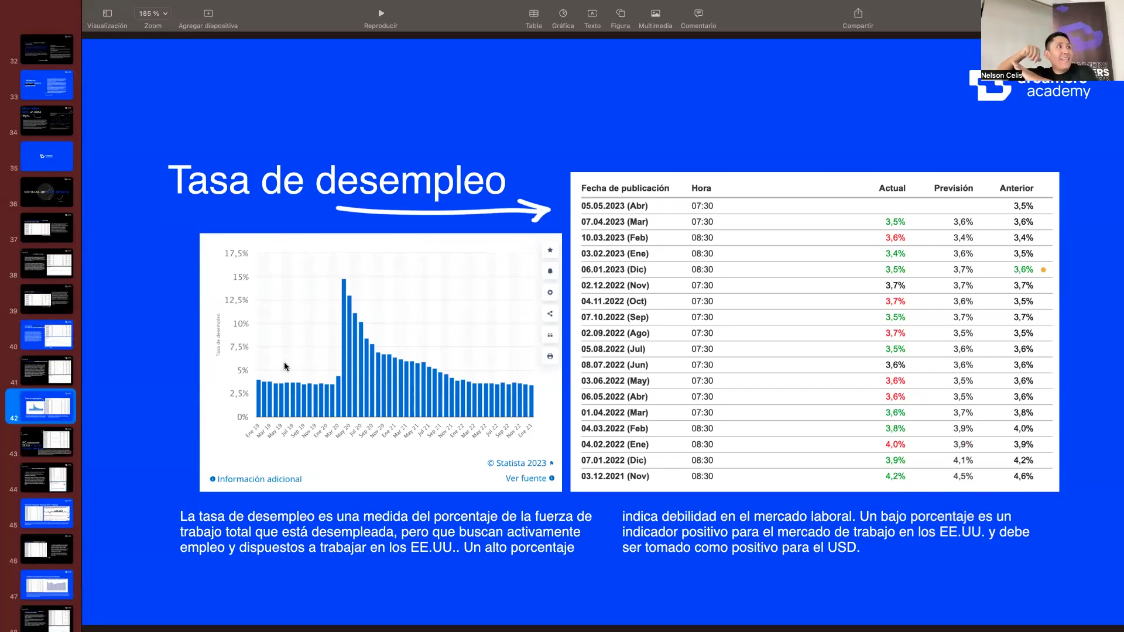Image resolution: width=1124 pixels, height=632 pixels.
Task: Click Agregar diapositiva plus icon
Action: click(208, 13)
